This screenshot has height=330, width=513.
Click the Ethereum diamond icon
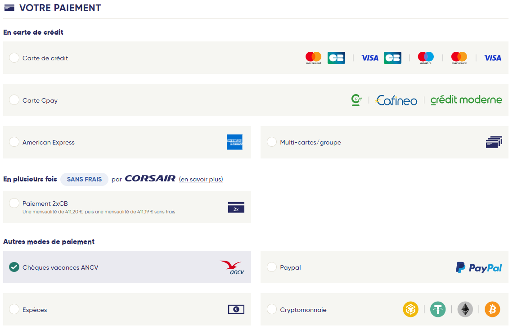(465, 309)
